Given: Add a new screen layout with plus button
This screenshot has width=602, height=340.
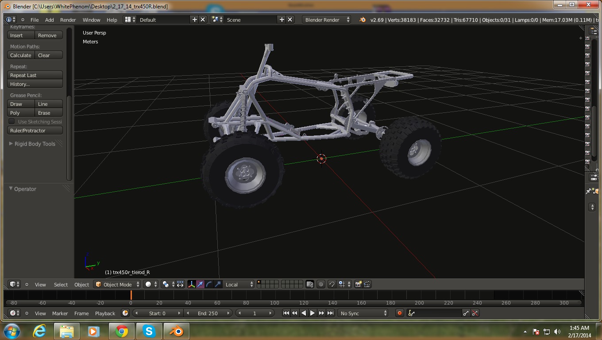Looking at the screenshot, I should [x=194, y=19].
